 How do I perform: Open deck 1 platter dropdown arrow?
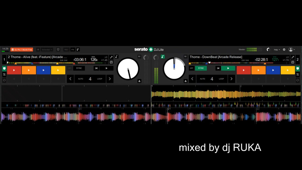139,57
